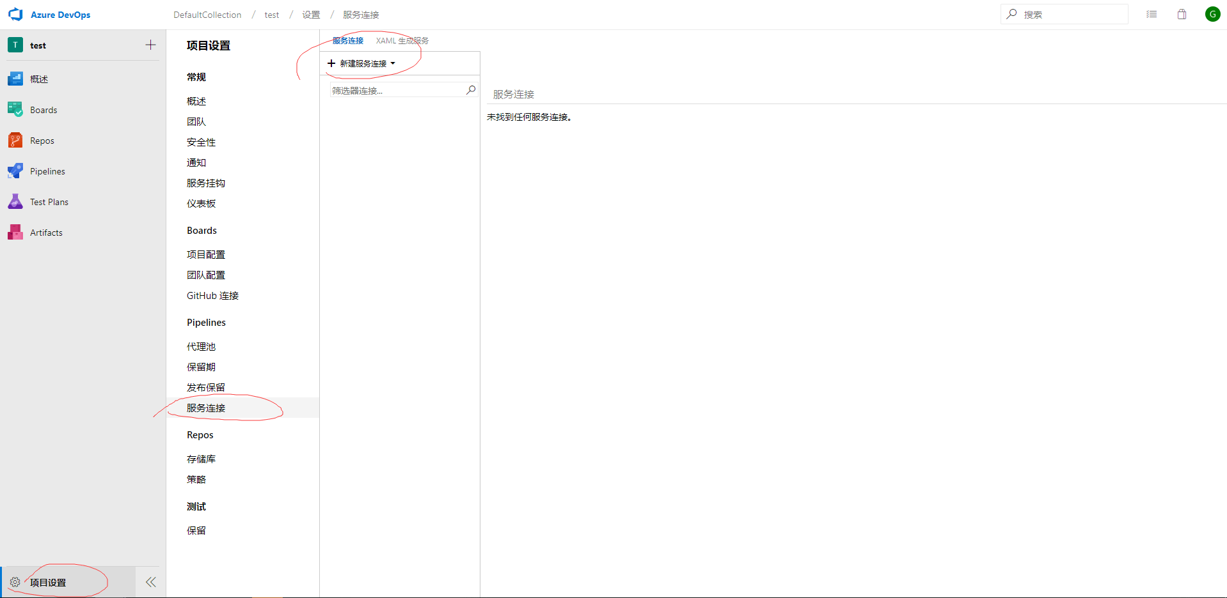Click DefaultCollection breadcrumb link
The image size is (1227, 598).
(207, 15)
